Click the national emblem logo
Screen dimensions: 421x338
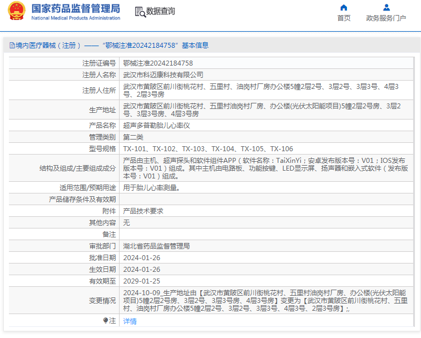tap(17, 11)
